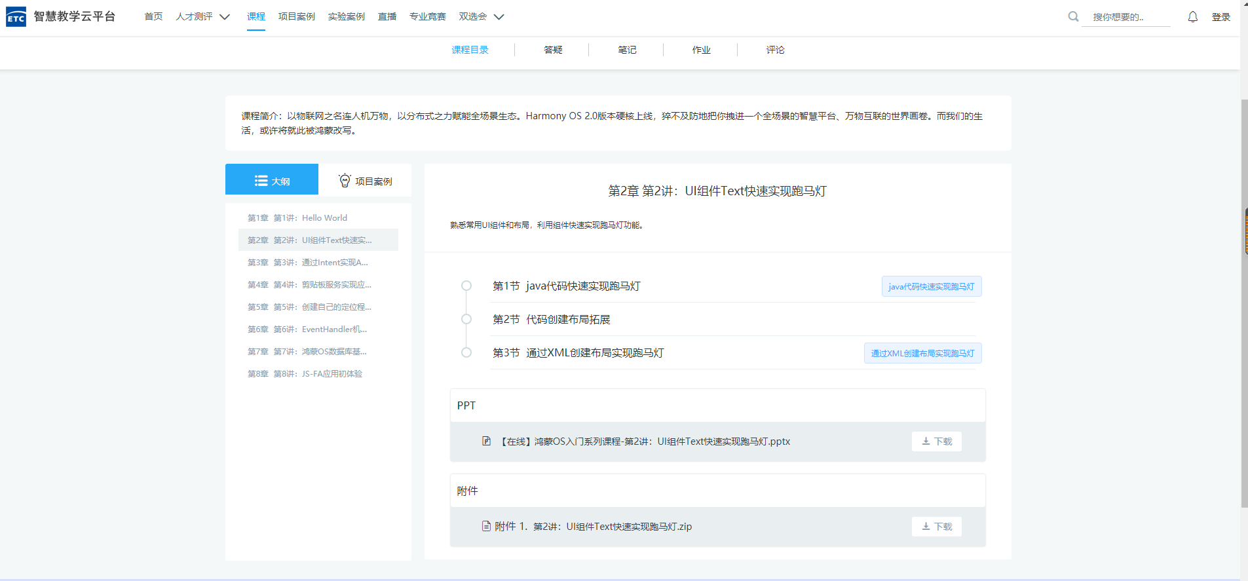
Task: Open chapter 第6章 EventHandler机
Action: tap(318, 329)
